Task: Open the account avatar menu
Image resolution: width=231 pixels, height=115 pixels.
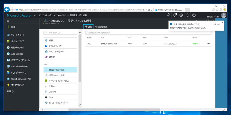Action: (x=224, y=15)
